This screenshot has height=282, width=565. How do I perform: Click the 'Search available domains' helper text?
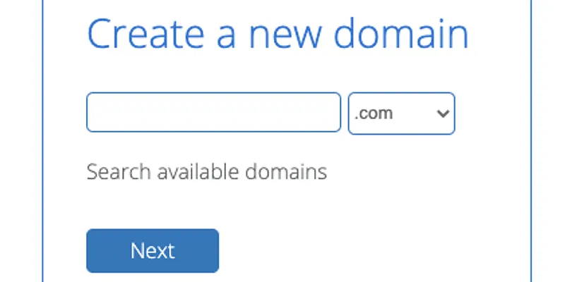pos(206,171)
